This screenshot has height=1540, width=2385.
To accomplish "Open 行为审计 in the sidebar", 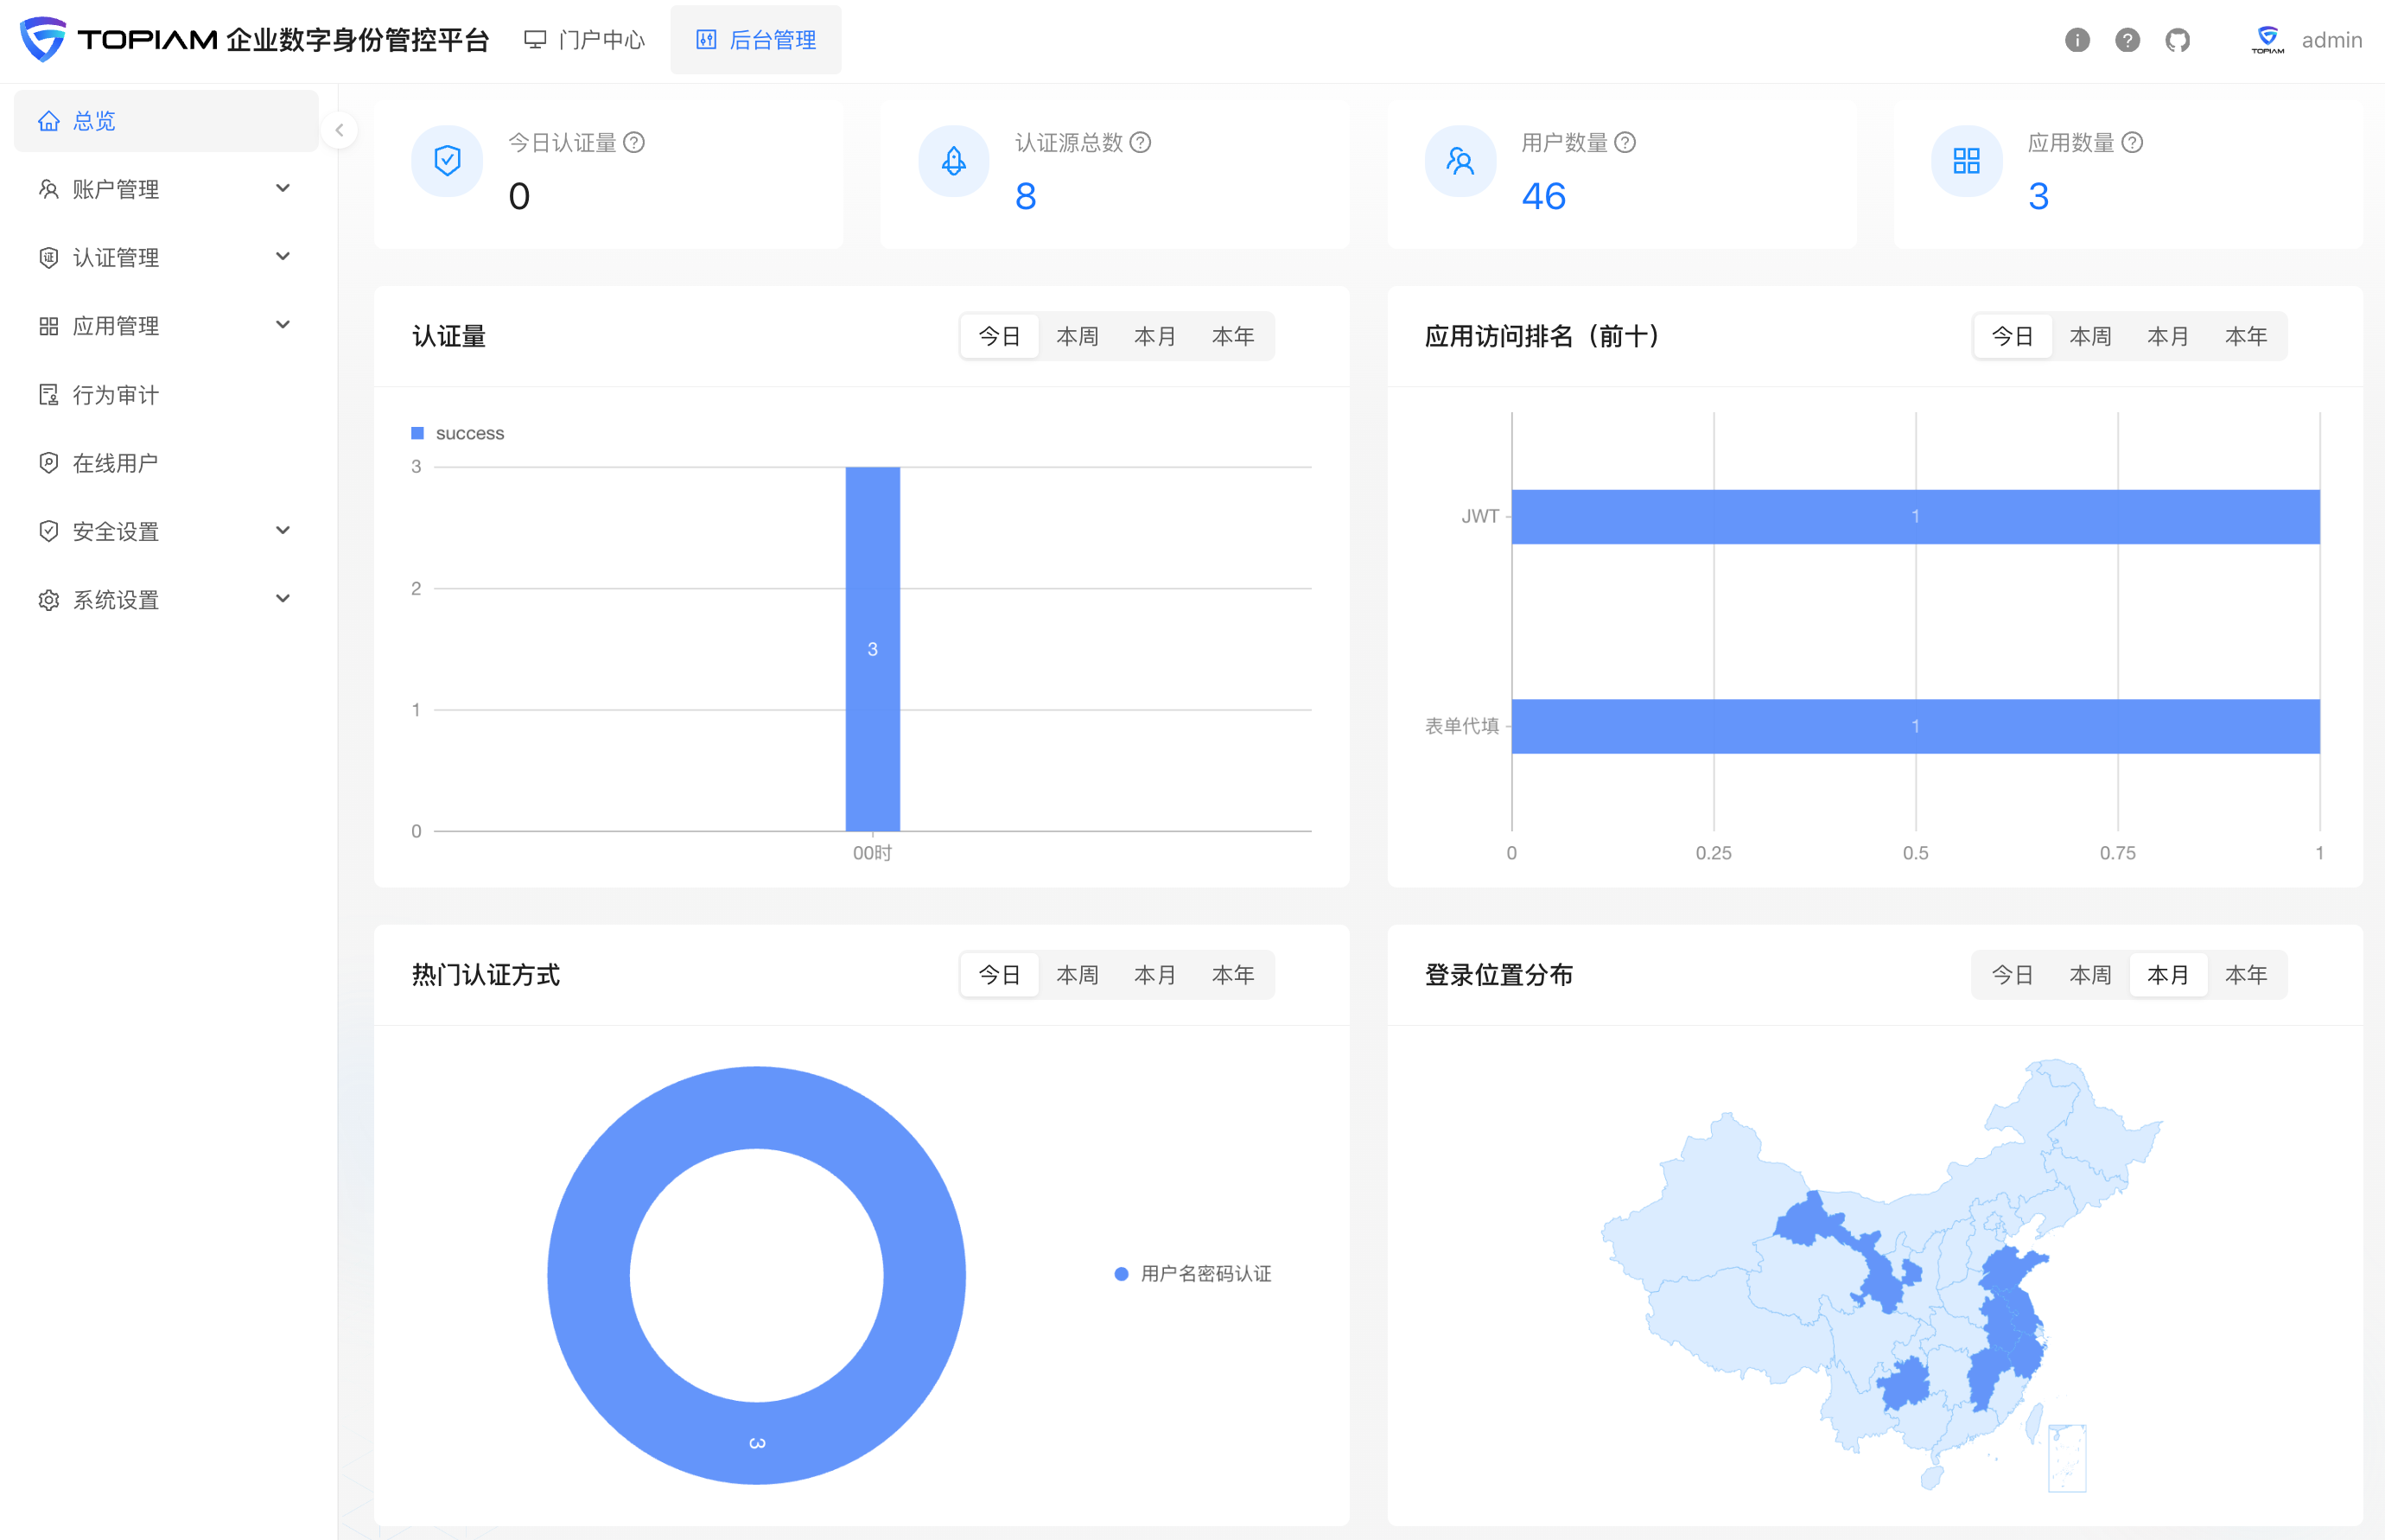I will coord(115,395).
